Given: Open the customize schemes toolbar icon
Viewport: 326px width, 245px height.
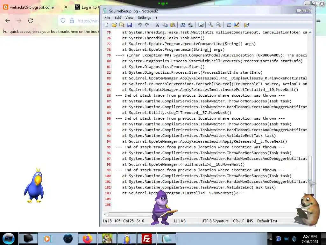Looking at the screenshot, I should coord(237,25).
